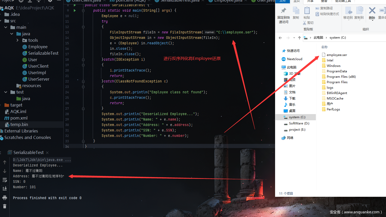Click the up arrow in the Run console toolbar
386x217 pixels.
pyautogui.click(x=5, y=162)
